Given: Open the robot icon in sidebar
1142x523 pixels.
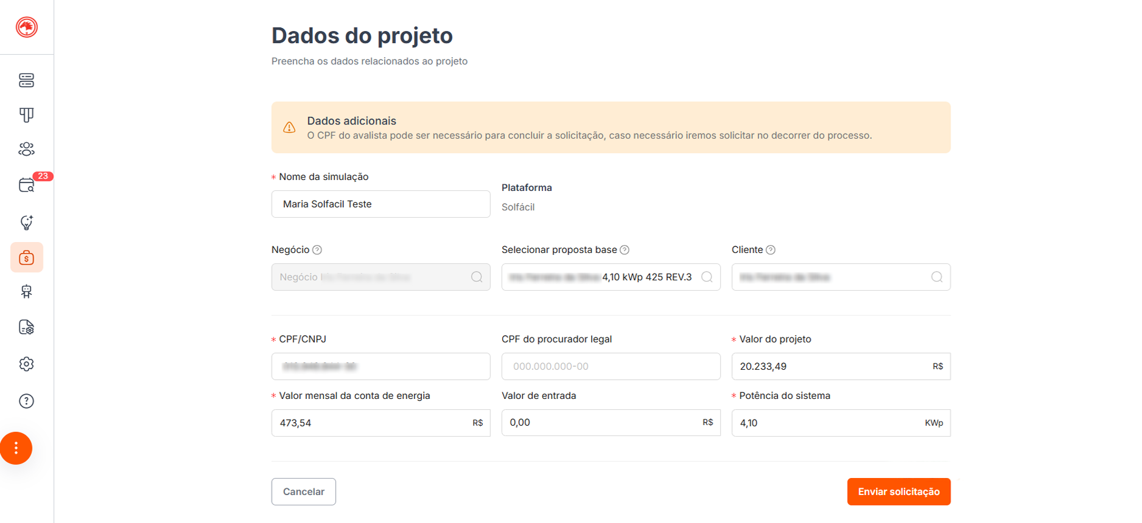Looking at the screenshot, I should [27, 292].
